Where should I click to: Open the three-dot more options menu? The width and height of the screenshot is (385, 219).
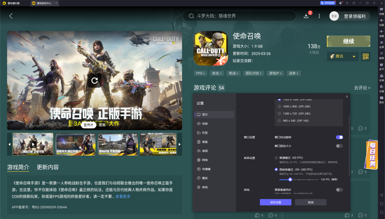(319, 16)
